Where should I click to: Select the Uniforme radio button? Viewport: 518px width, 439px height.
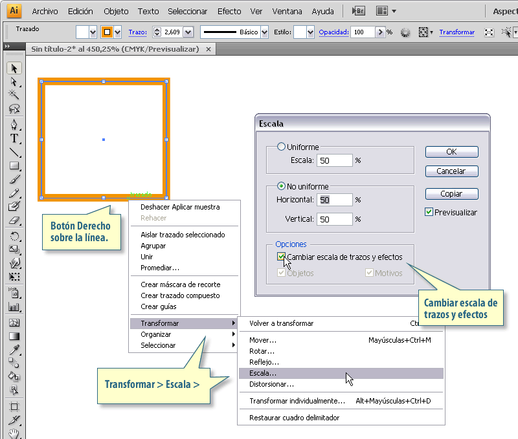[x=281, y=147]
